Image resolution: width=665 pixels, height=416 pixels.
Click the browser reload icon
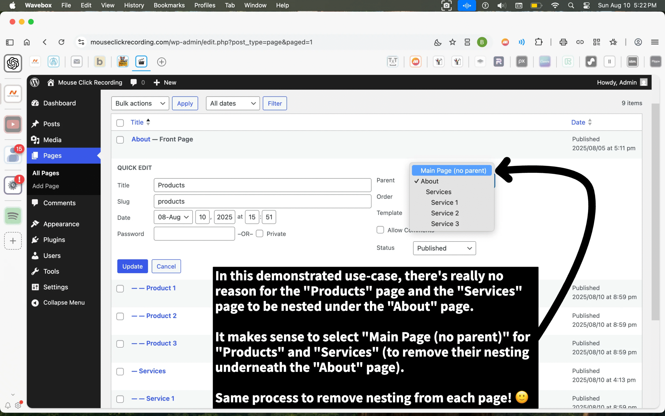pos(61,42)
